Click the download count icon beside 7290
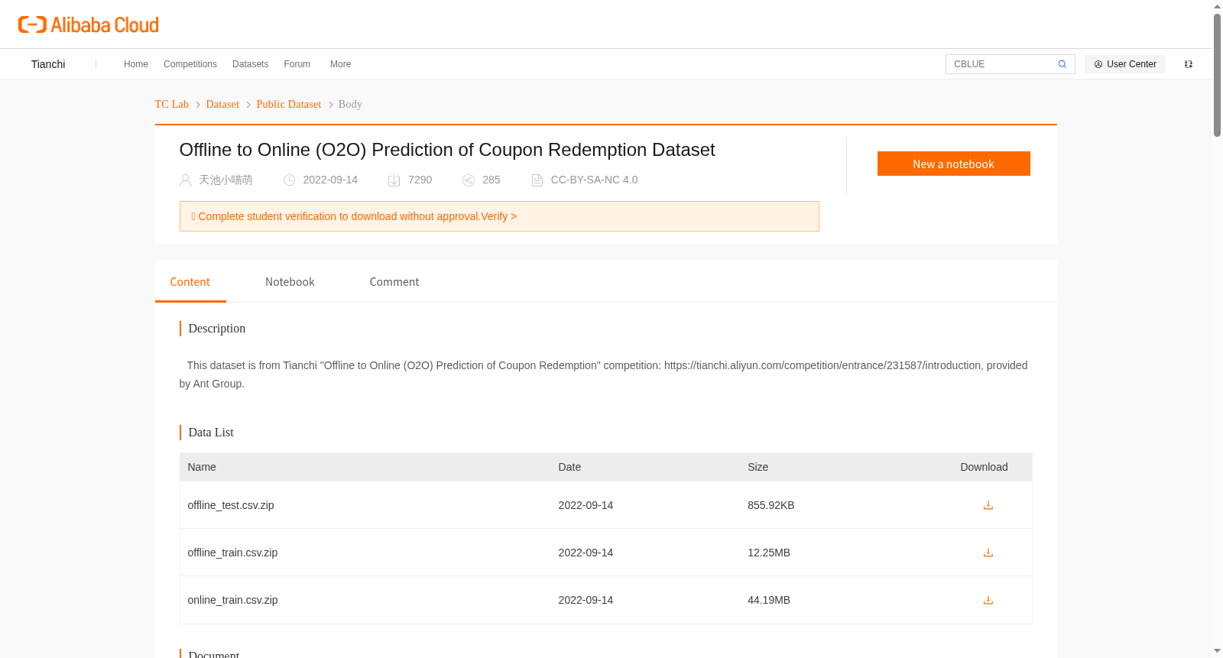This screenshot has width=1223, height=658. click(x=394, y=180)
